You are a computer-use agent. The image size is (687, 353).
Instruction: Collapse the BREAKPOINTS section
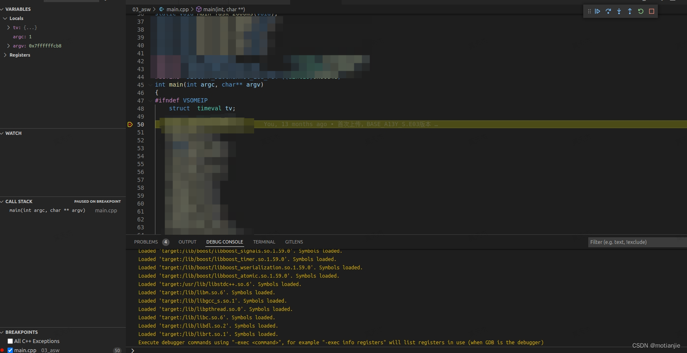pyautogui.click(x=2, y=332)
